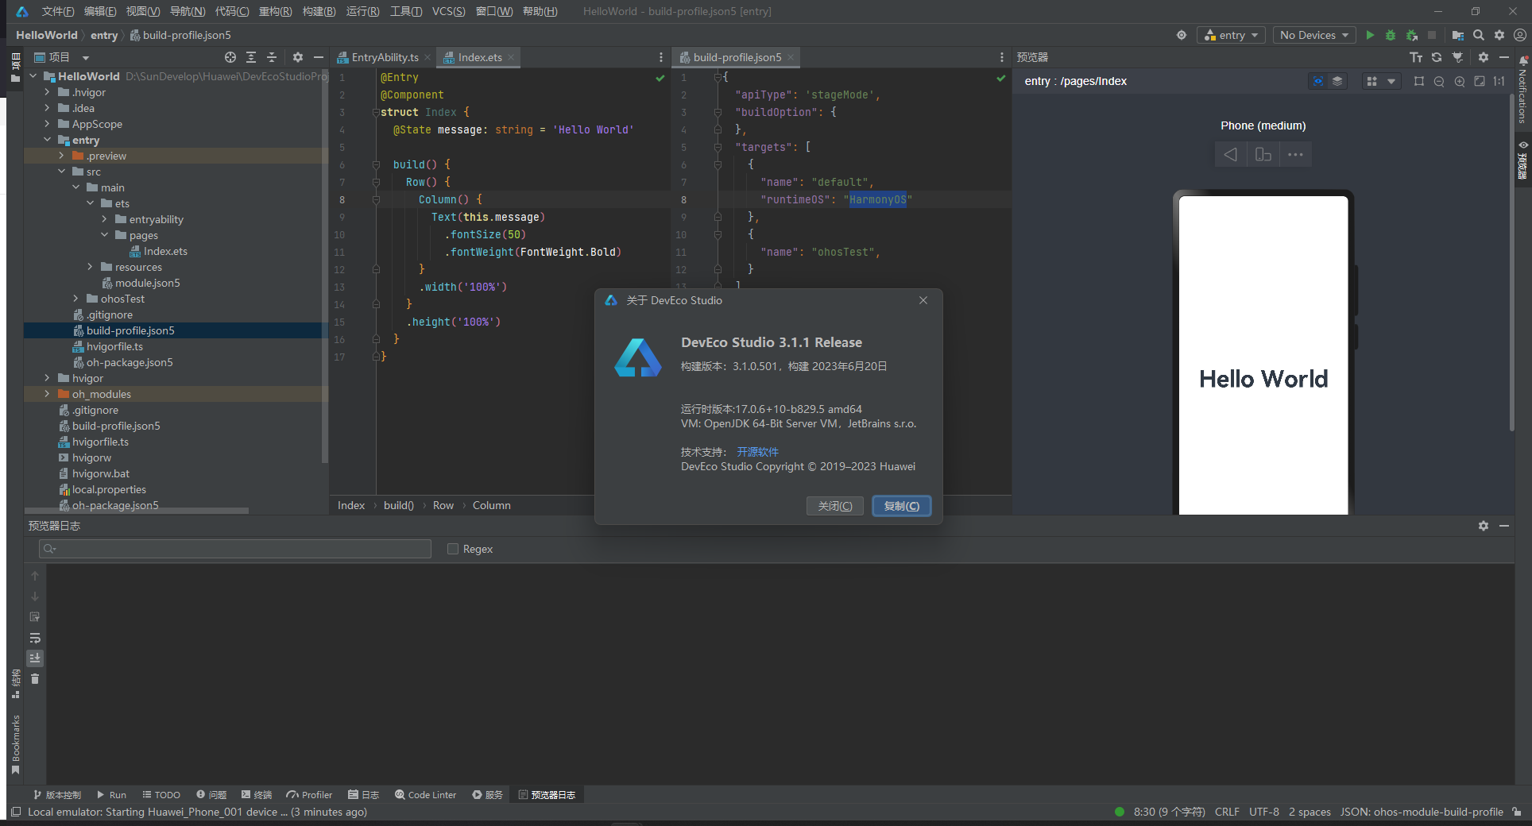Viewport: 1532px width, 826px height.
Task: Click Row in editor breadcrumb bar
Action: click(x=443, y=505)
